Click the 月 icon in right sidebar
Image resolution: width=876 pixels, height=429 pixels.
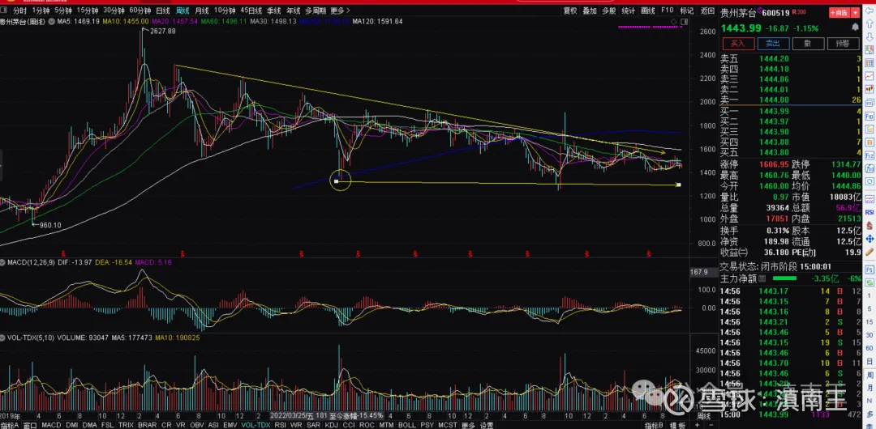coord(870,388)
